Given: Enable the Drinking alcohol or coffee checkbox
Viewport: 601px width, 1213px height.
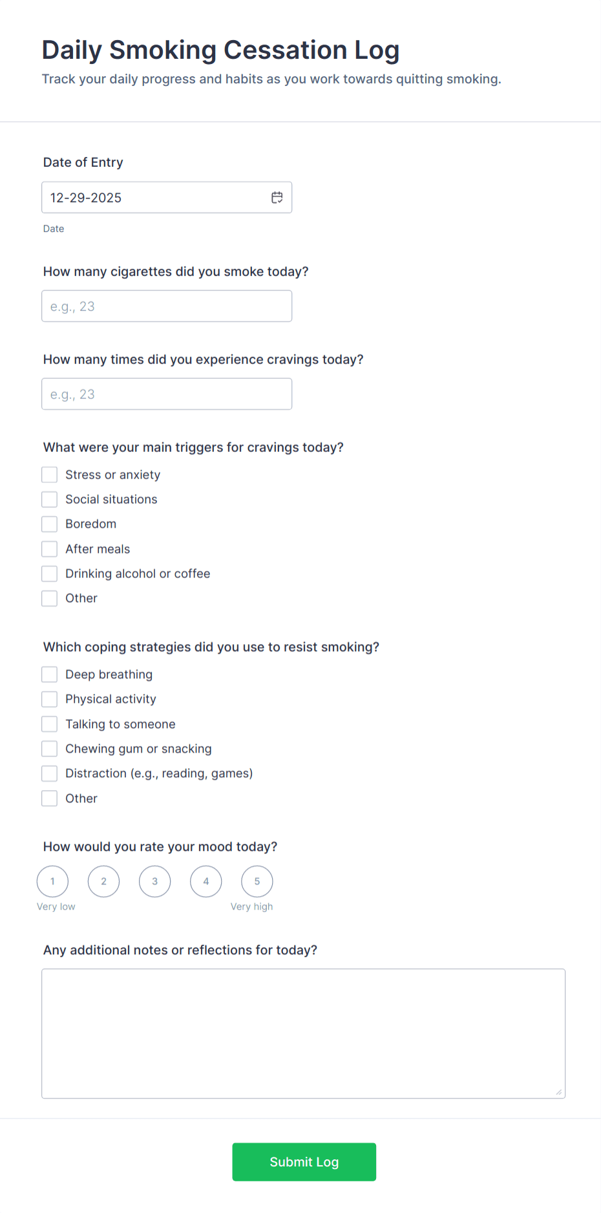Looking at the screenshot, I should click(x=49, y=573).
